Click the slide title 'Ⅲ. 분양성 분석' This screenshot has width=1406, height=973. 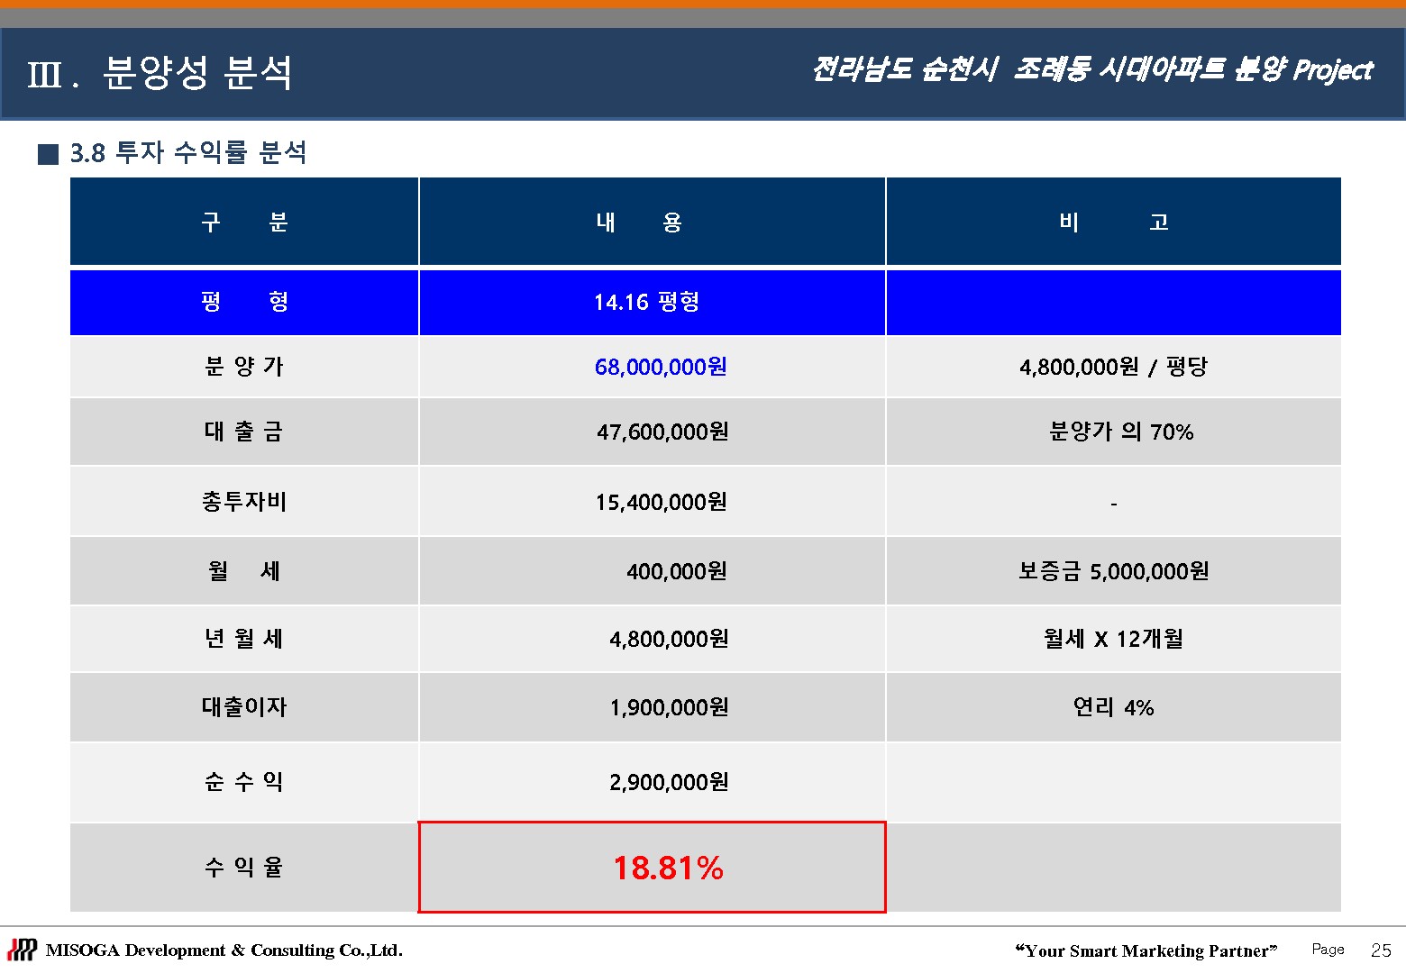point(160,73)
